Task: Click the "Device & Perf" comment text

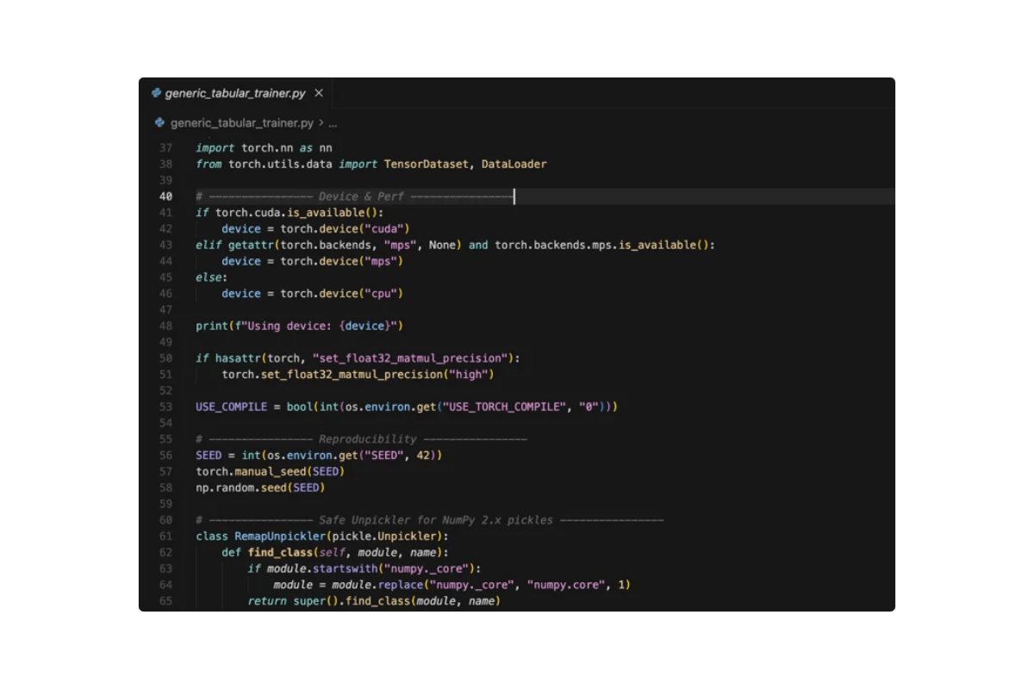Action: point(361,196)
